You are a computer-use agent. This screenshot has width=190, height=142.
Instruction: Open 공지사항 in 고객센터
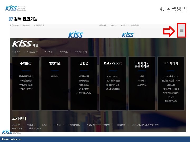[x=16, y=125]
